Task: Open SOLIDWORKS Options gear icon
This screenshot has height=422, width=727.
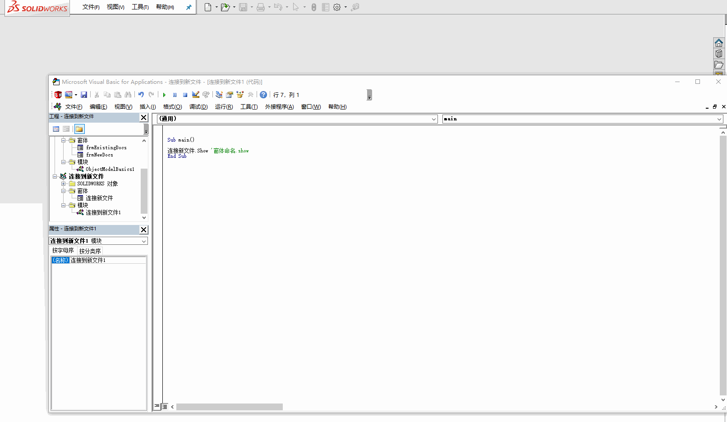Action: click(x=337, y=7)
